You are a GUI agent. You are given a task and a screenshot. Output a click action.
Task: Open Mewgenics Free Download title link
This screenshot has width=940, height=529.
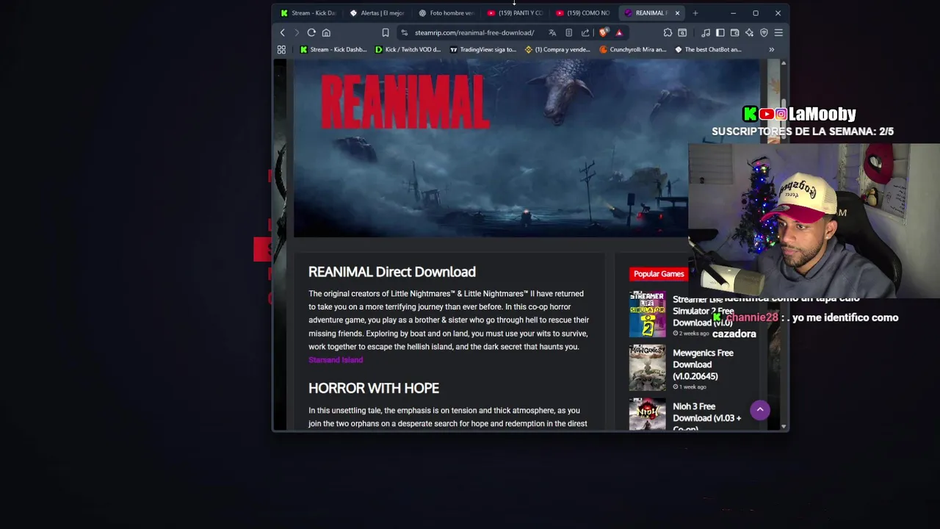[x=704, y=364]
